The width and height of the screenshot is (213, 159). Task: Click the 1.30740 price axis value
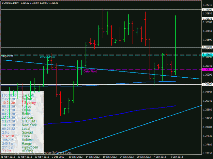pyautogui.click(x=208, y=66)
